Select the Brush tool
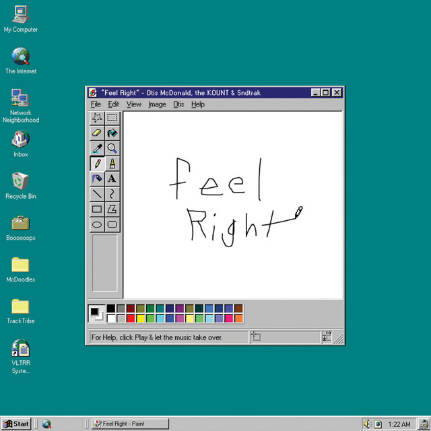This screenshot has width=431, height=431. pos(112,164)
